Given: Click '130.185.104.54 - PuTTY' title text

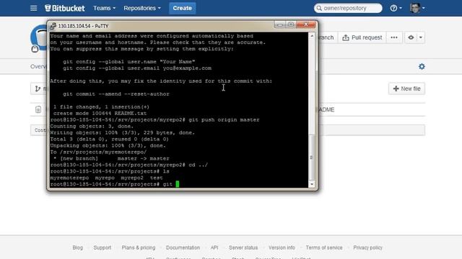Looking at the screenshot, I should [83, 26].
